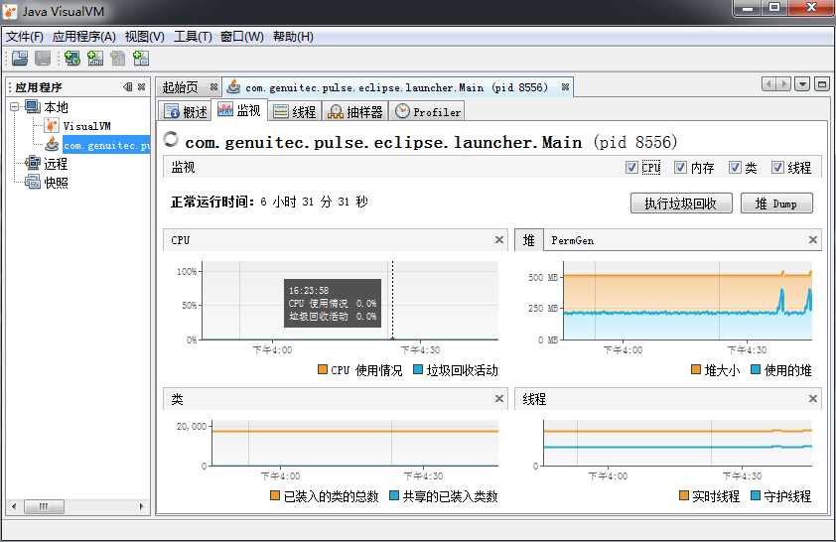This screenshot has width=836, height=542.
Task: Close the 起始页 tab
Action: click(x=213, y=87)
